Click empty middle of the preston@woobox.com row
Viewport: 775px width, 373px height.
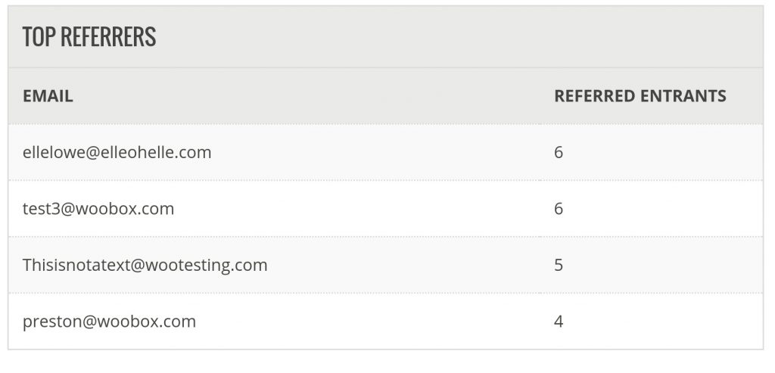coord(371,321)
